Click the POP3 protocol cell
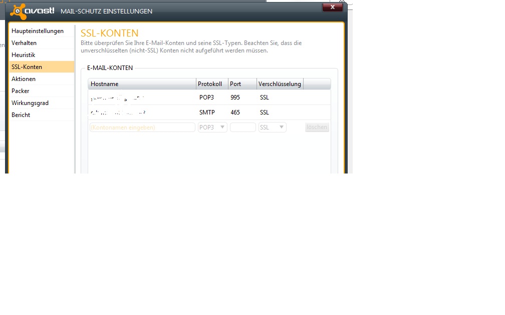 206,97
